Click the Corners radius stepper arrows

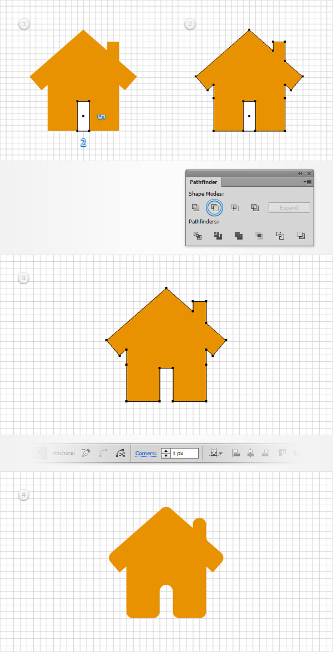click(166, 453)
